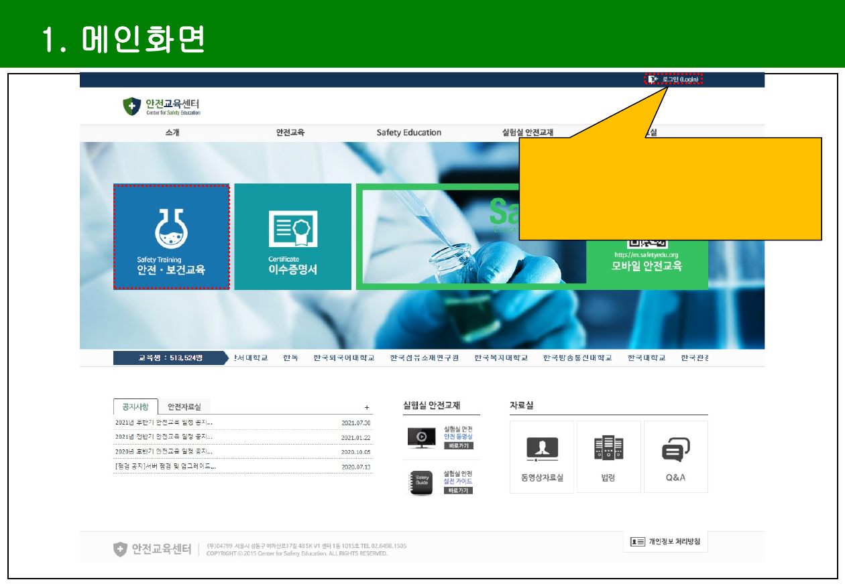Image resolution: width=845 pixels, height=588 pixels.
Task: Open the 2021년 후반기 안전교육 일정 notice
Action: coord(164,423)
